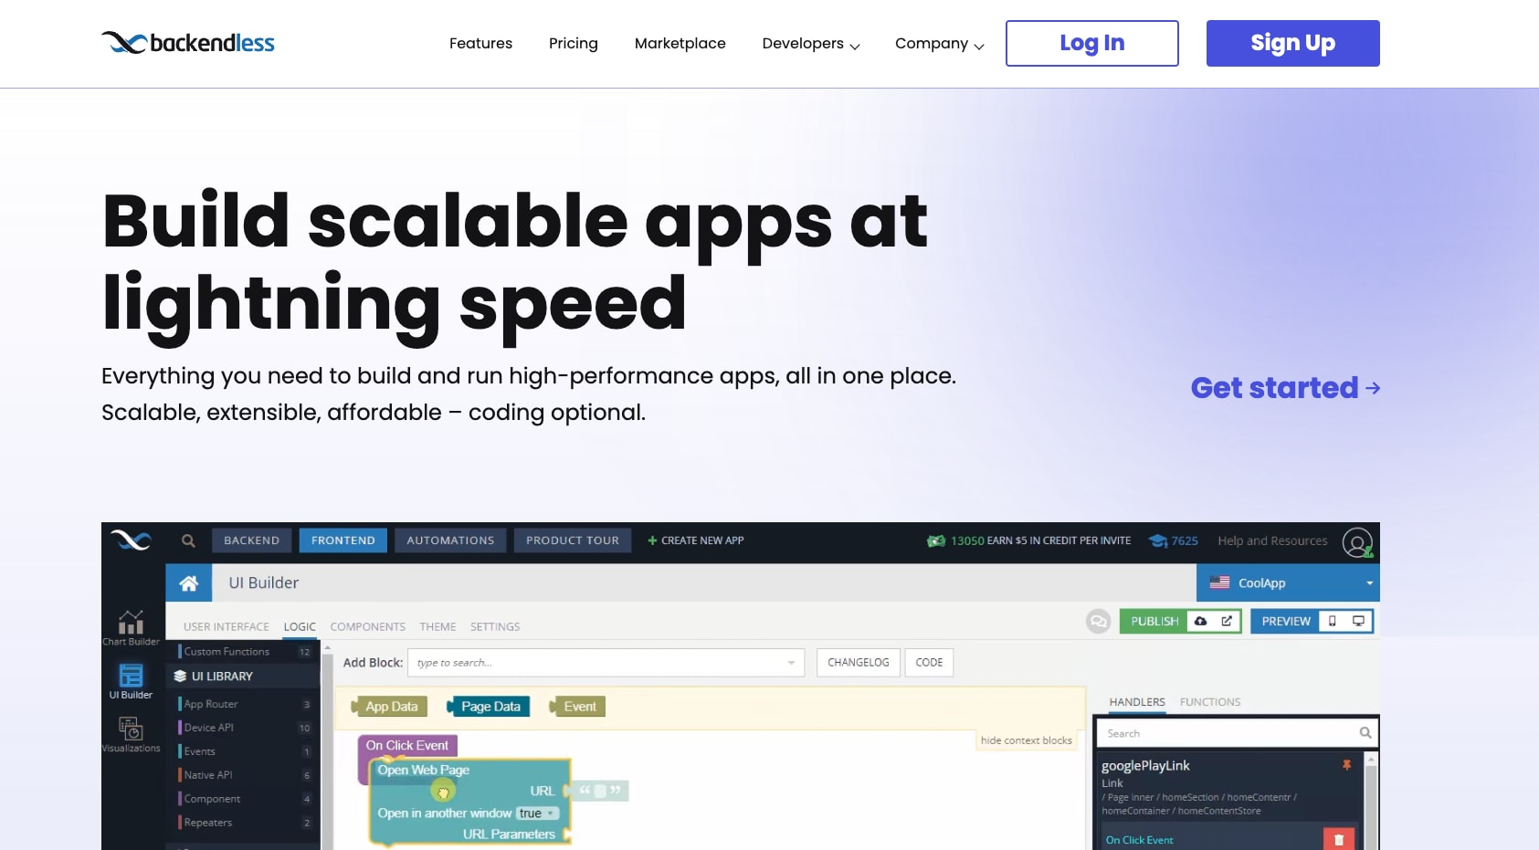Image resolution: width=1539 pixels, height=850 pixels.
Task: Select the mobile preview icon
Action: click(1333, 621)
